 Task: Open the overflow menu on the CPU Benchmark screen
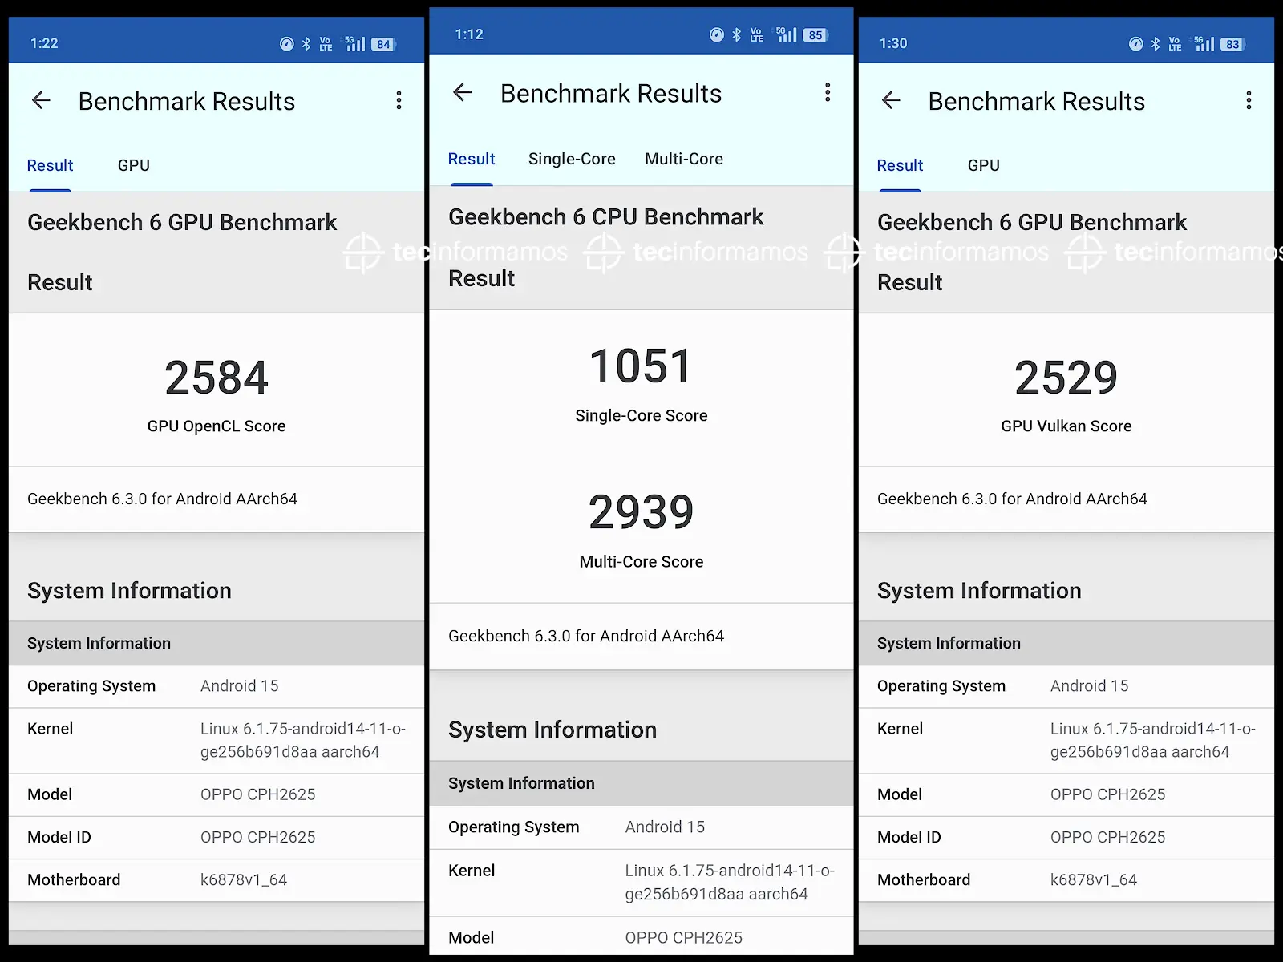pos(828,93)
